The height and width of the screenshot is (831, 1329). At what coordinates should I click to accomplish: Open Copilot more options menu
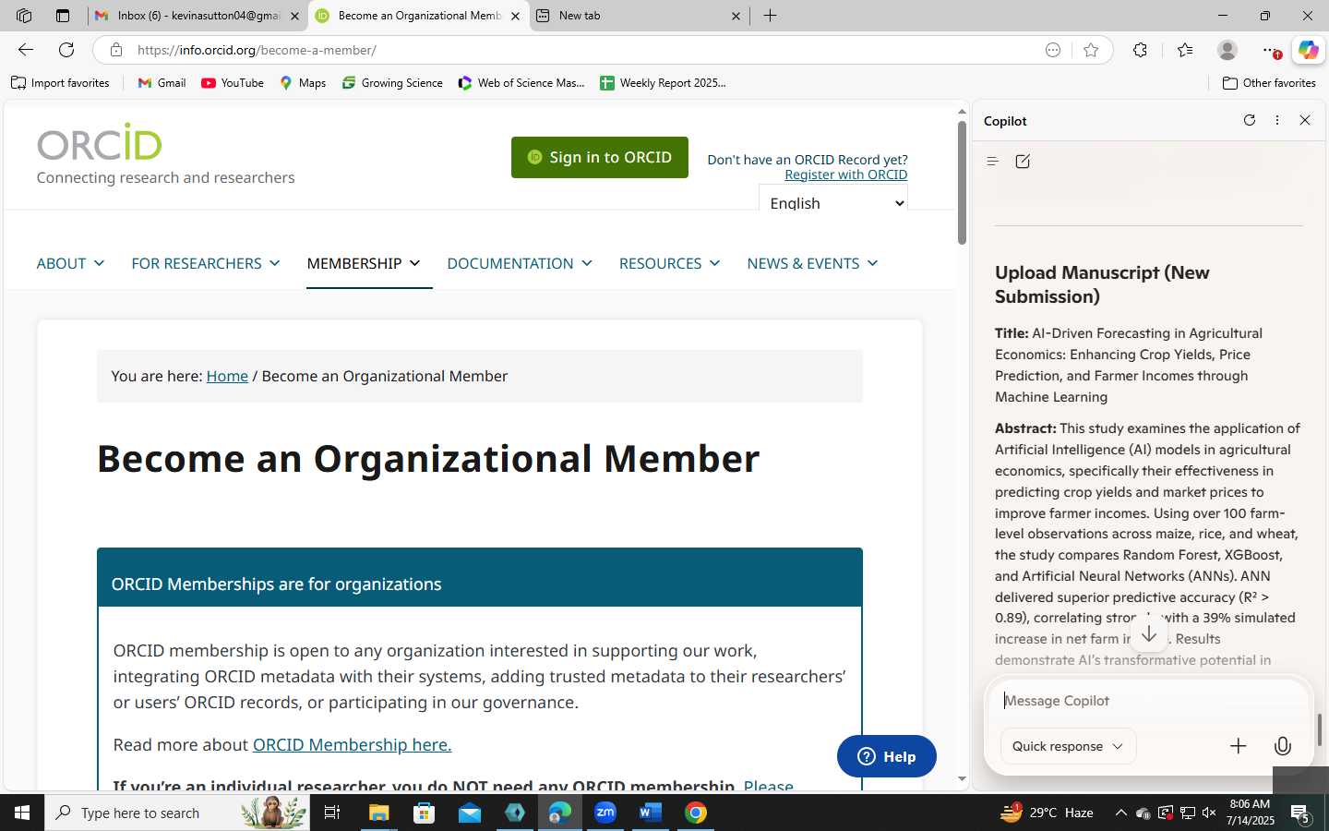[x=1277, y=120]
